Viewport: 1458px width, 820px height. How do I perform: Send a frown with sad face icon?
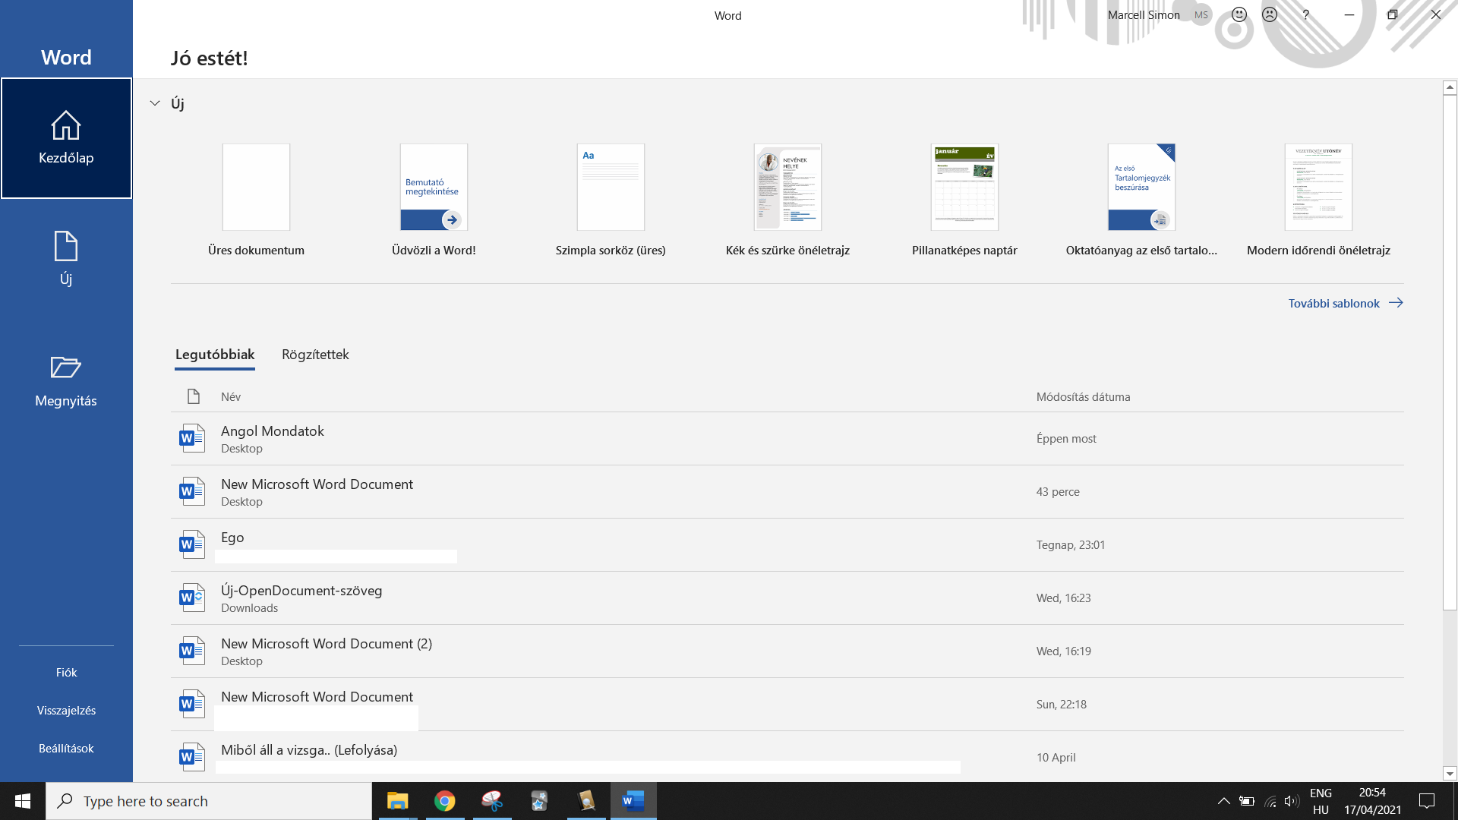coord(1270,14)
